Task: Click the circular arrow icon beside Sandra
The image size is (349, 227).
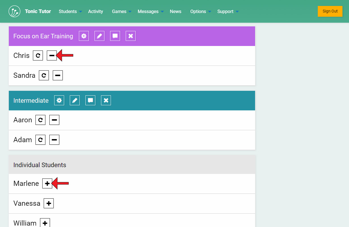Action: coord(44,75)
